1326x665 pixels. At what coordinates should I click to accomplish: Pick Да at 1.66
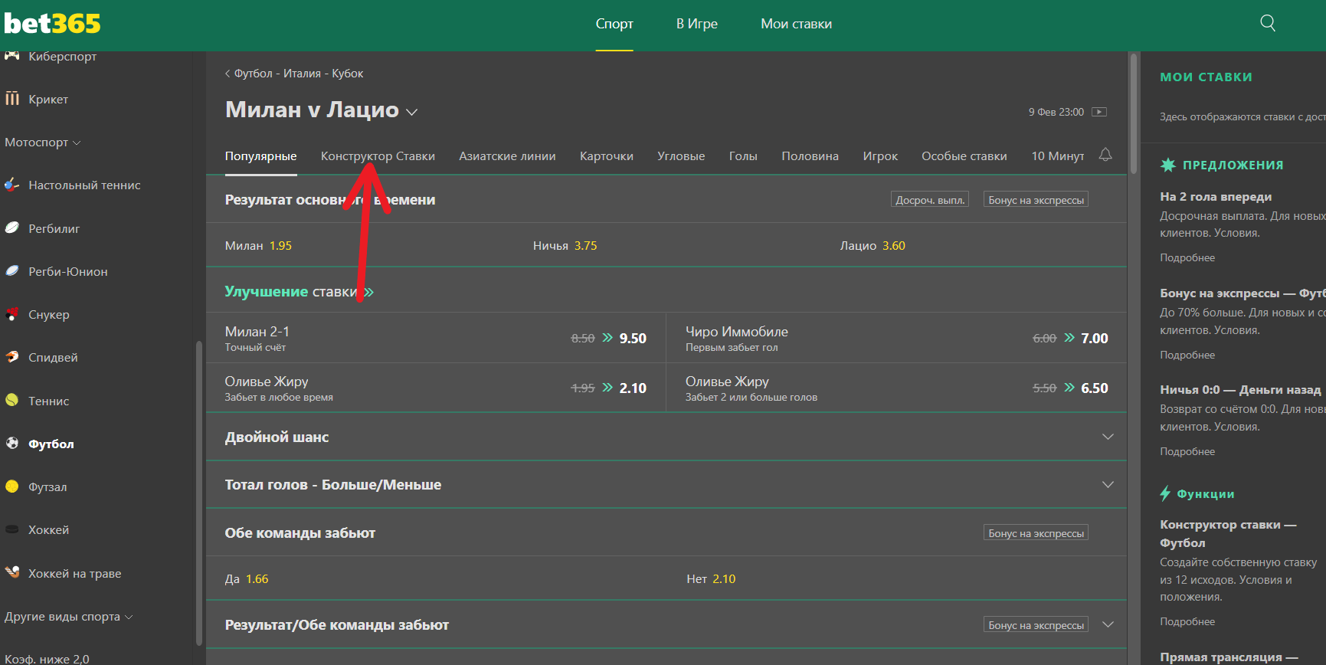coord(436,578)
